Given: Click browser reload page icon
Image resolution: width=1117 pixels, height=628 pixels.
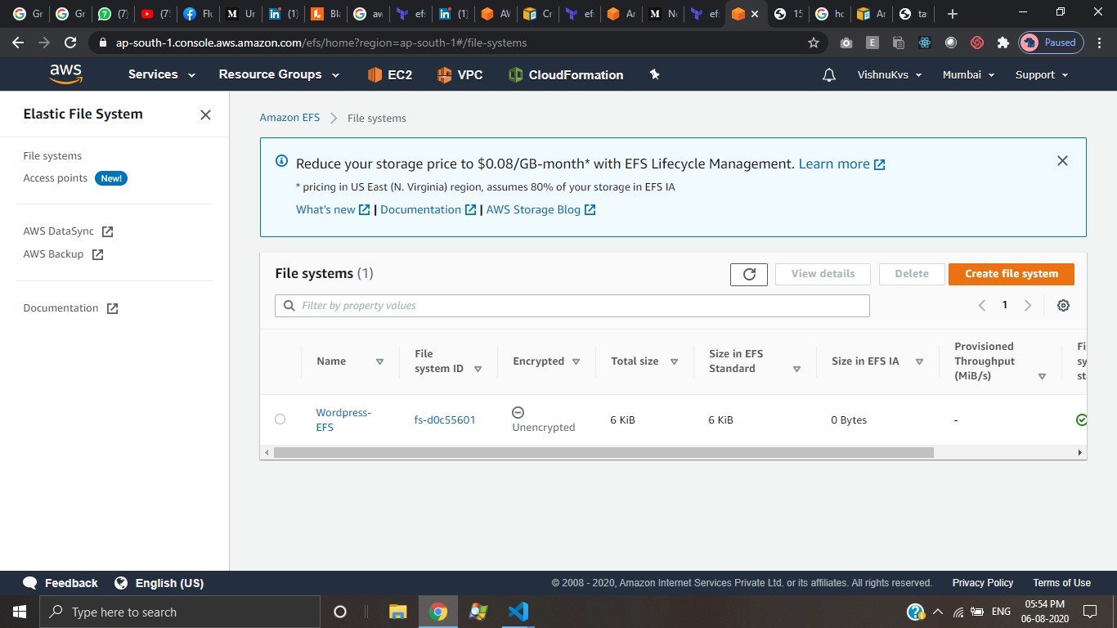Looking at the screenshot, I should [x=70, y=43].
